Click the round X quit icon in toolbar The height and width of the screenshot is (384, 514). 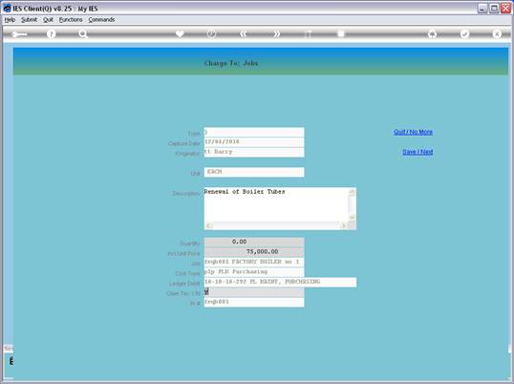(497, 33)
